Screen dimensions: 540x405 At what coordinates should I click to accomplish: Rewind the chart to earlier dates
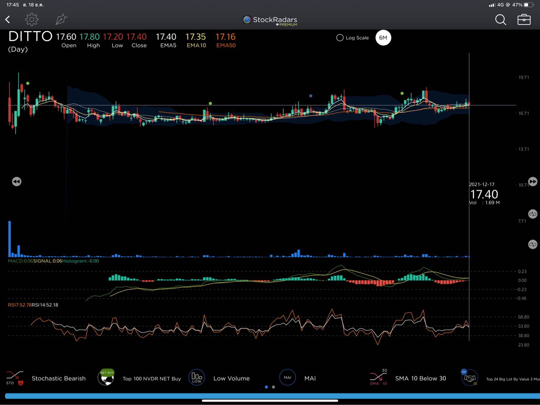[x=17, y=181]
